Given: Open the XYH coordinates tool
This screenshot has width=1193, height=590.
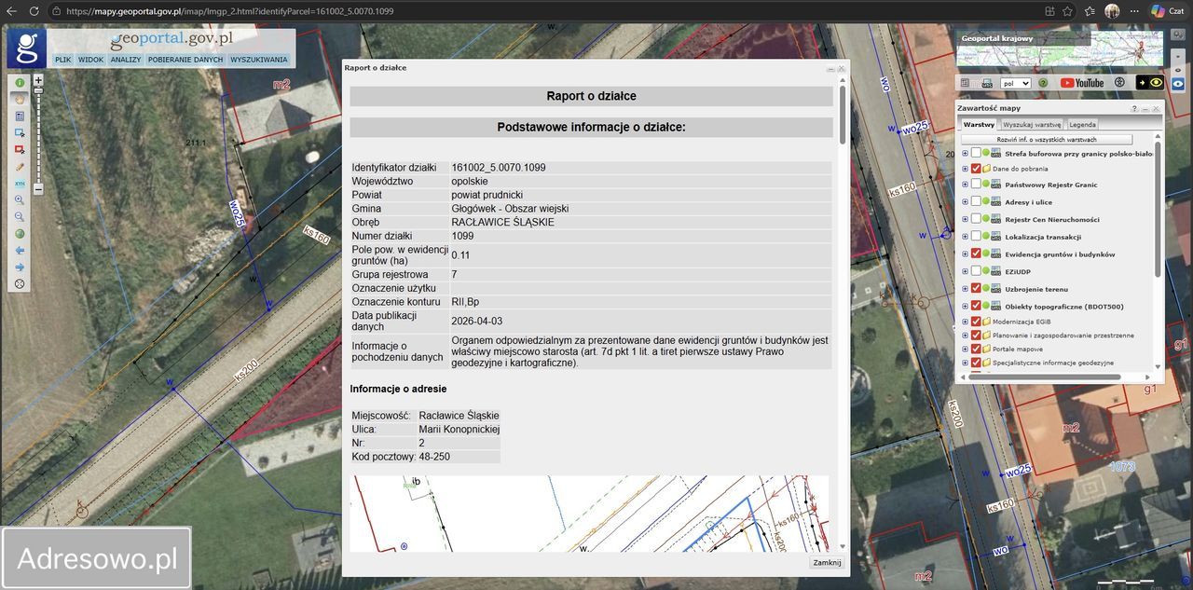Looking at the screenshot, I should coord(20,184).
